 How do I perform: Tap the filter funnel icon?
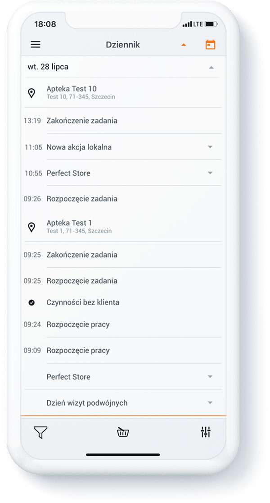40,432
